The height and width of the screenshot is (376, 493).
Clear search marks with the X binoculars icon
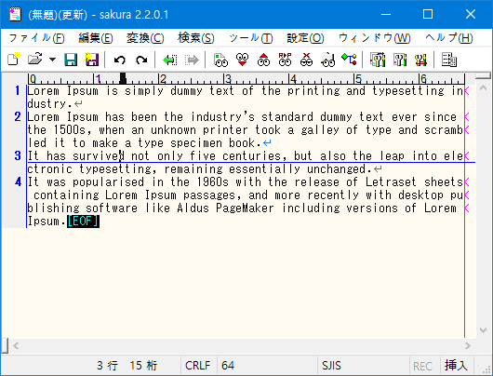coord(306,60)
